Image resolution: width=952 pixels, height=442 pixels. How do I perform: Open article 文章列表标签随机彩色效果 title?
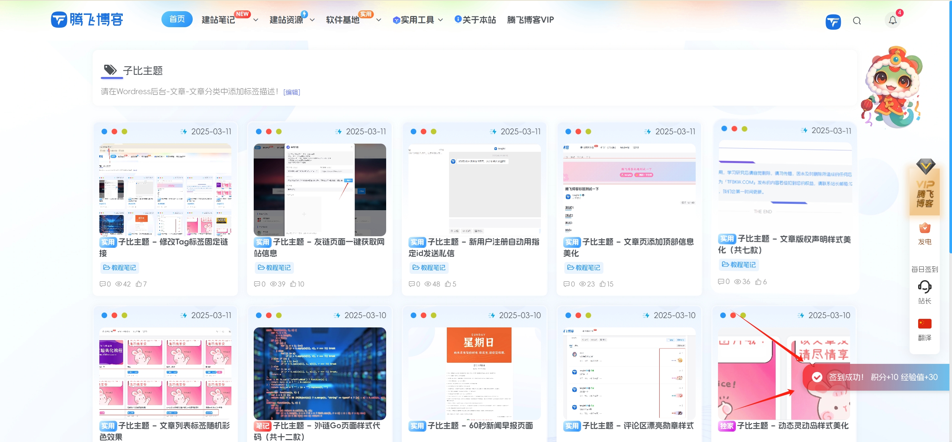(x=164, y=431)
